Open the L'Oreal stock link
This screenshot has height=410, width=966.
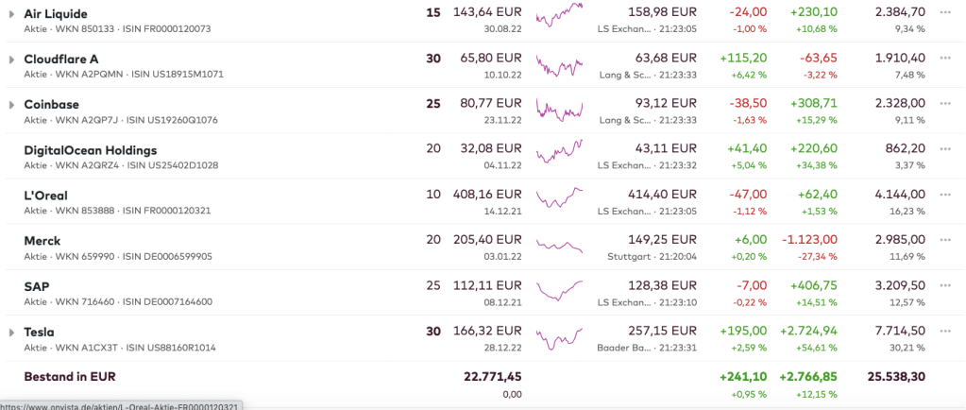tap(45, 196)
